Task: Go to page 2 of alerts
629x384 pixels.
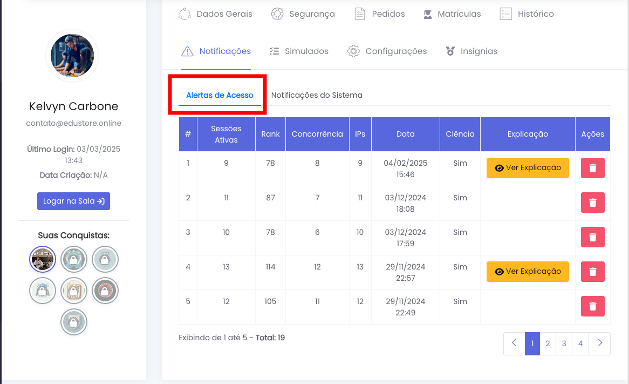Action: [548, 343]
